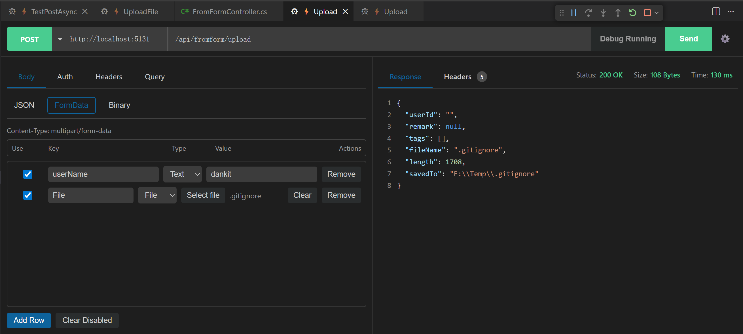Open the File type dropdown
This screenshot has height=334, width=743.
pos(157,195)
